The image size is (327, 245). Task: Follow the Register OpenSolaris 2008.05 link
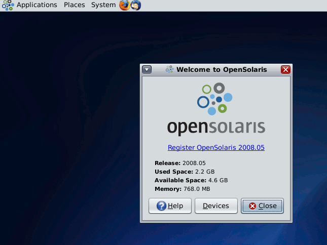click(216, 147)
